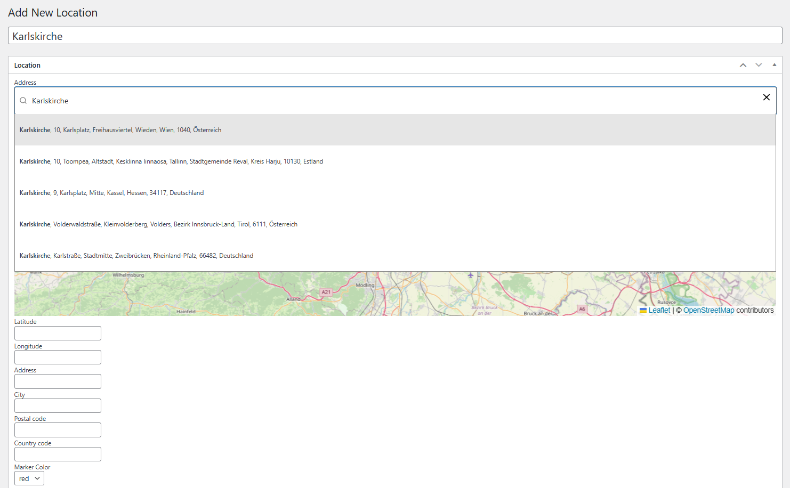Click the Mödling label on the map

365,285
